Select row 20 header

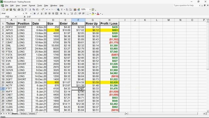click(3, 82)
